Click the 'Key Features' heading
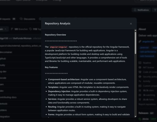The width and height of the screenshot is (157, 122). [x=51, y=67]
